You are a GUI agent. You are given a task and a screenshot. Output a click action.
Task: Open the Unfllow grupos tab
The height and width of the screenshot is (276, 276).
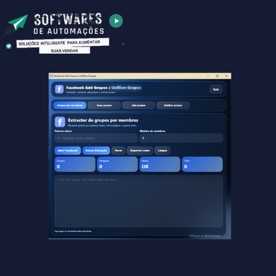173,105
